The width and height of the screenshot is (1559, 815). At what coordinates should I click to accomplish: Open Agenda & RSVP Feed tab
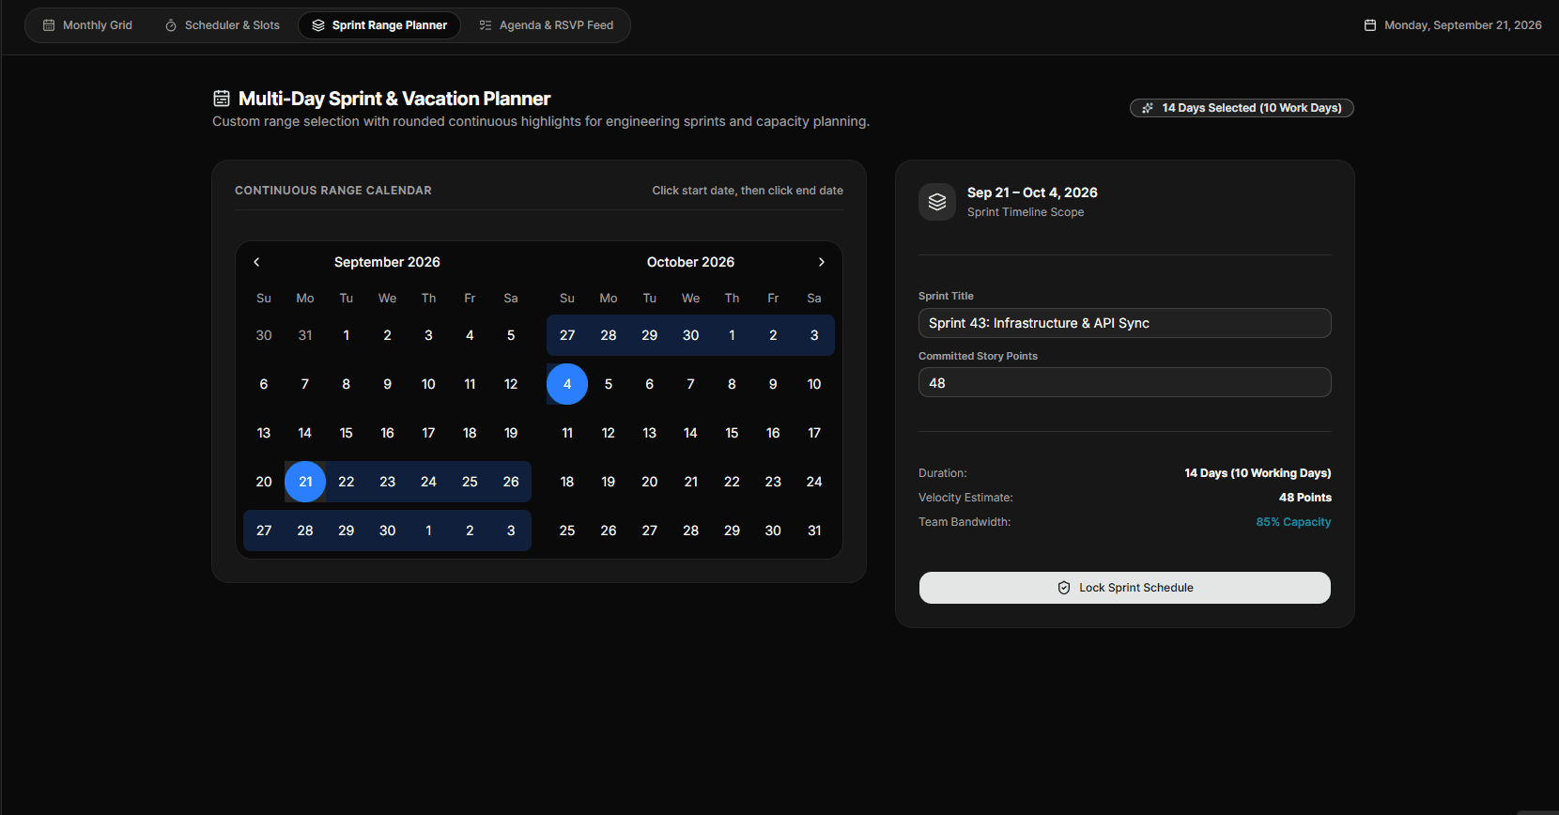[x=546, y=25]
